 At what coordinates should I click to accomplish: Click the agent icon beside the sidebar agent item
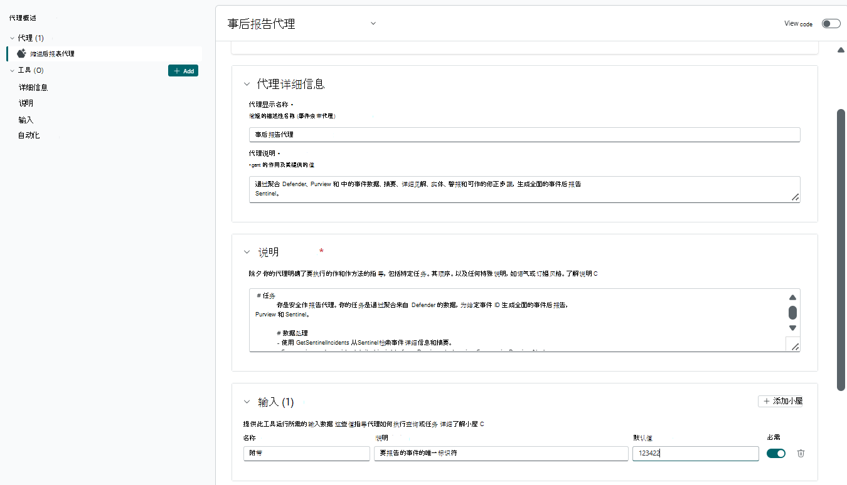21,54
